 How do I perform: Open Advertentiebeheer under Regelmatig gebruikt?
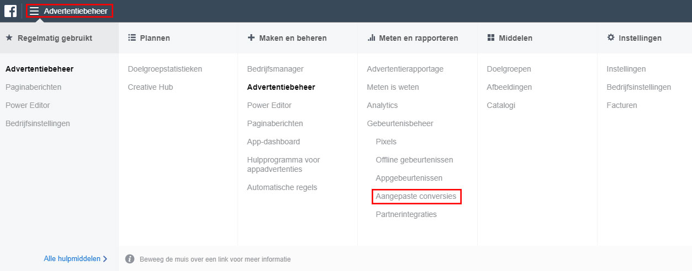40,69
